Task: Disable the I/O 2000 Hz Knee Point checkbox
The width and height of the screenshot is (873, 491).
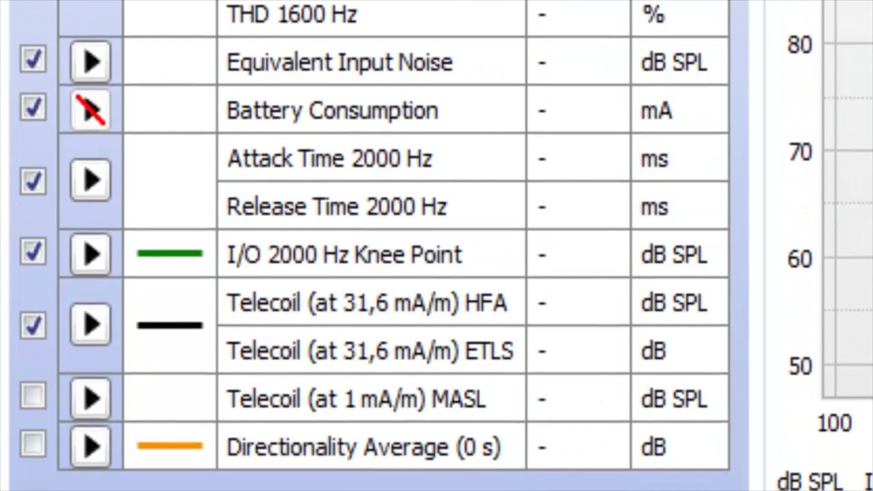Action: (33, 252)
